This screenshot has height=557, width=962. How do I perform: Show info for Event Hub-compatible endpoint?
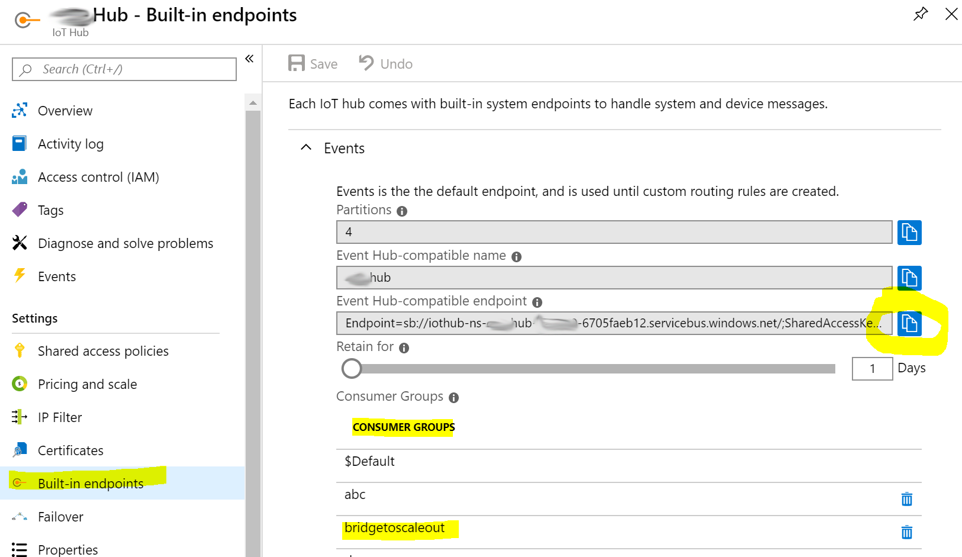pyautogui.click(x=537, y=302)
